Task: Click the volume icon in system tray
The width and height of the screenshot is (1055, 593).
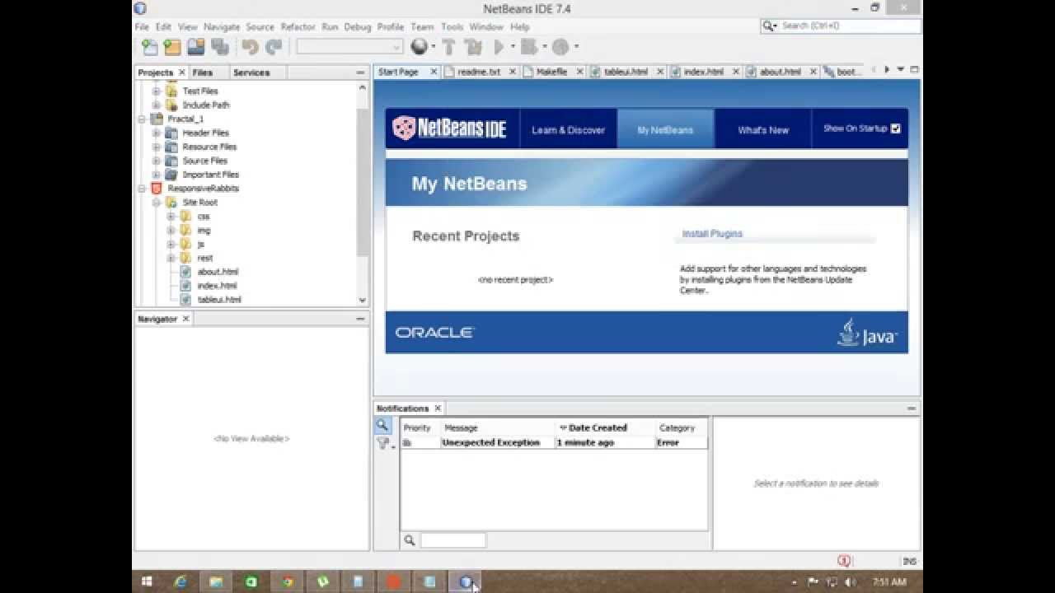Action: [x=850, y=582]
